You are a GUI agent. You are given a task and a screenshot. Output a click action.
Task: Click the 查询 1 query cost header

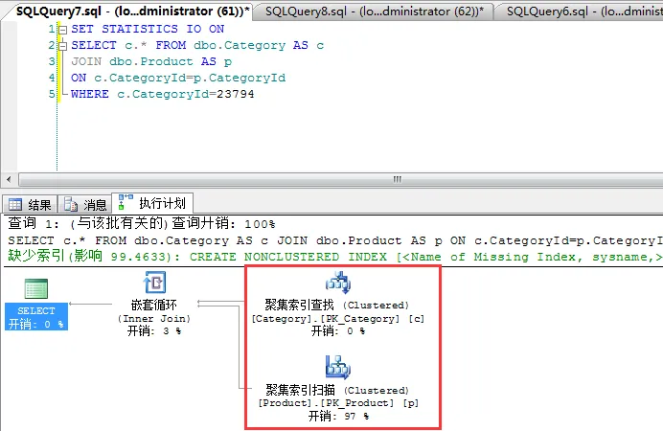pyautogui.click(x=141, y=223)
